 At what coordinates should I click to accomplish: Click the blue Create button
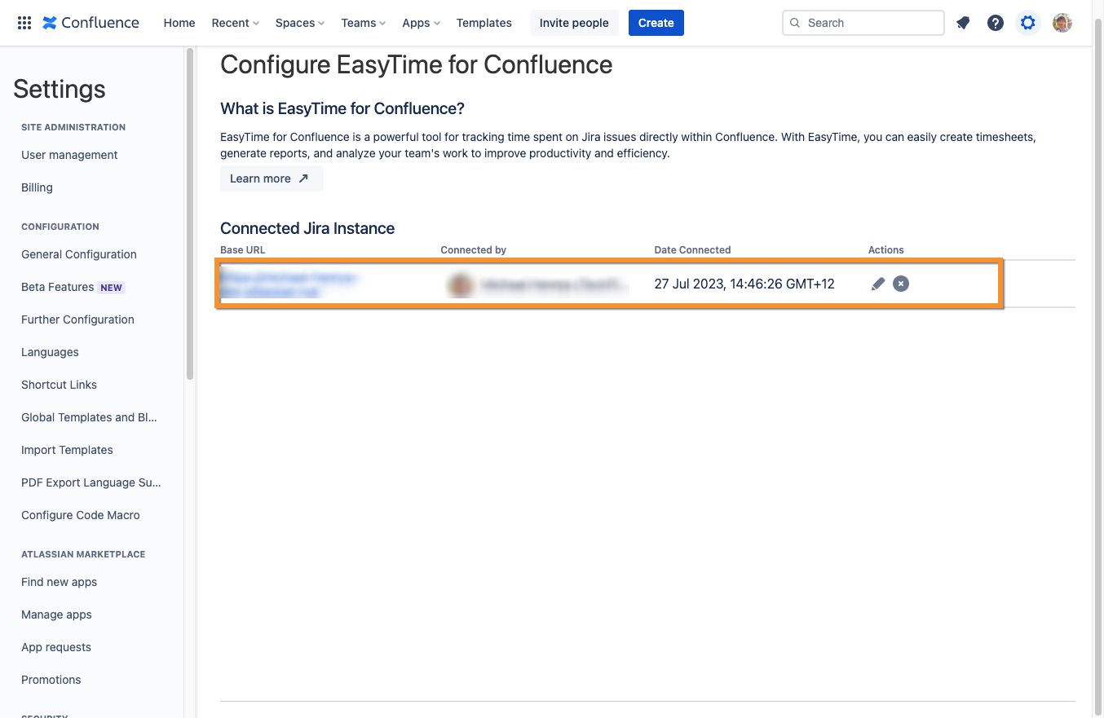coord(656,23)
